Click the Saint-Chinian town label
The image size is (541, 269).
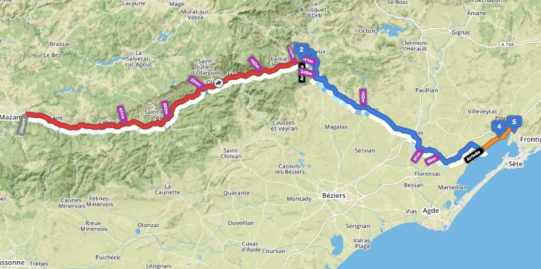click(232, 153)
